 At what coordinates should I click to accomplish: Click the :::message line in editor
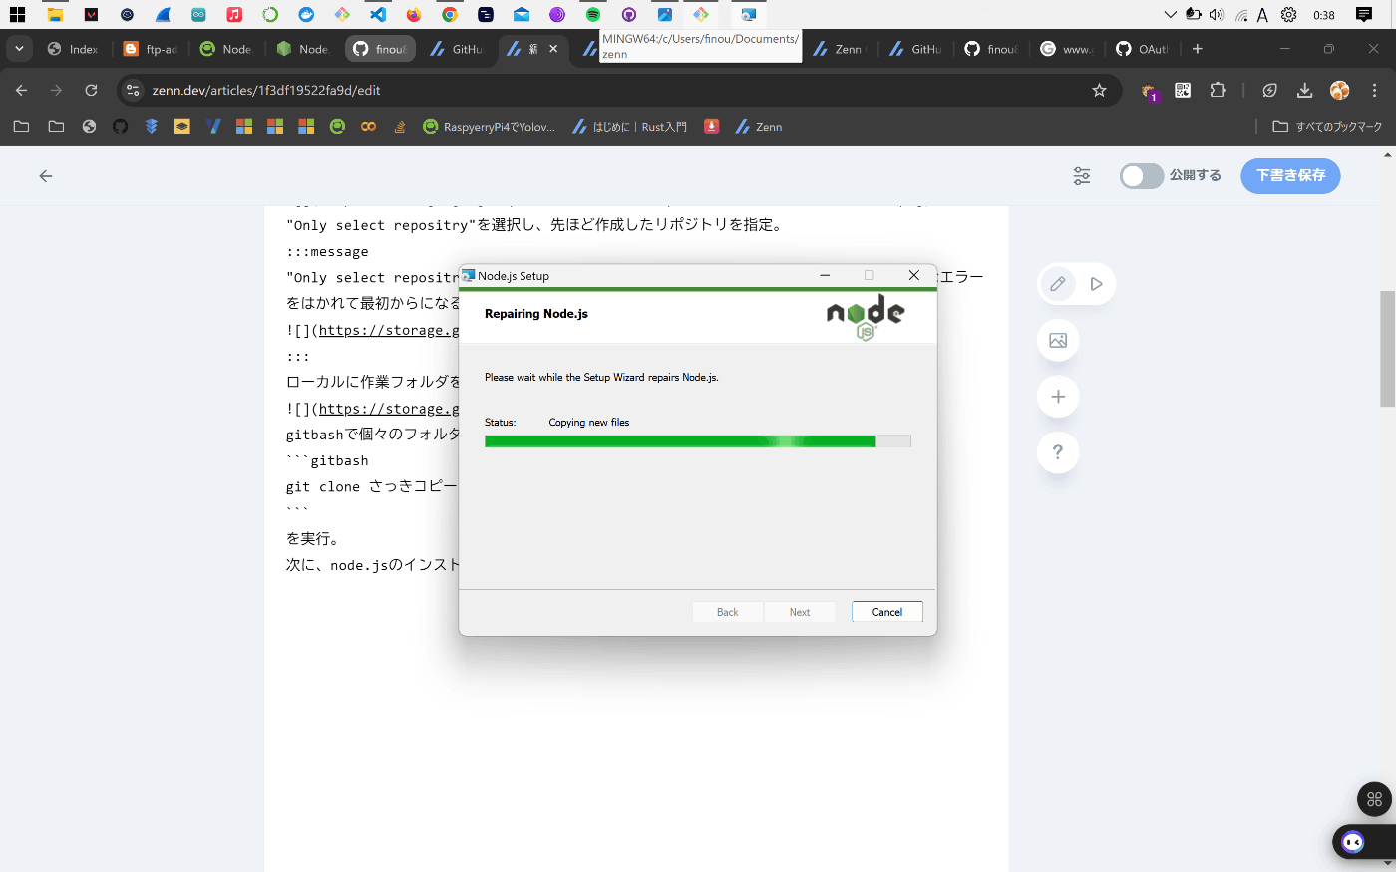[x=328, y=252]
